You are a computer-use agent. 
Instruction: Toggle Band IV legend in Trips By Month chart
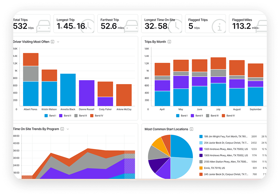(228, 116)
